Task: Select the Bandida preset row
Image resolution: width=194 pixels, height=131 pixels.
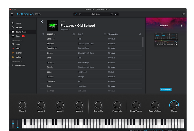Action: coord(91,43)
